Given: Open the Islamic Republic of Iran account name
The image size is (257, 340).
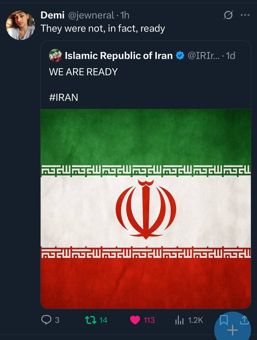Looking at the screenshot, I should pyautogui.click(x=119, y=56).
